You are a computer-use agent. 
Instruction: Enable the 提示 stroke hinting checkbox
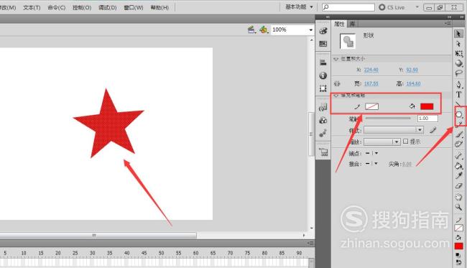pyautogui.click(x=405, y=142)
